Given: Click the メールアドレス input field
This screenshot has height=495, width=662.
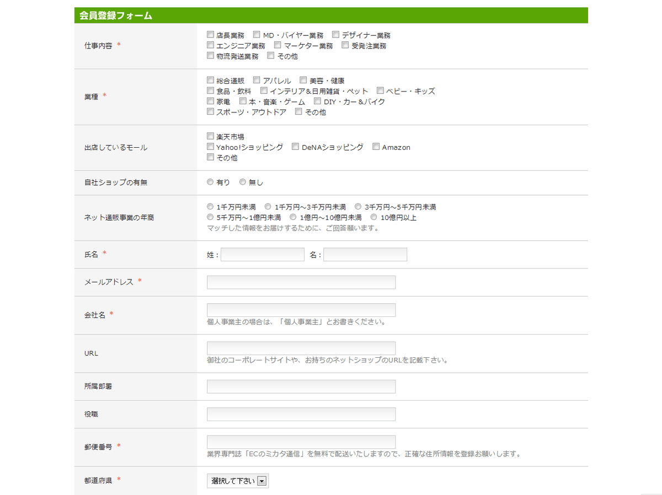Looking at the screenshot, I should (x=301, y=282).
